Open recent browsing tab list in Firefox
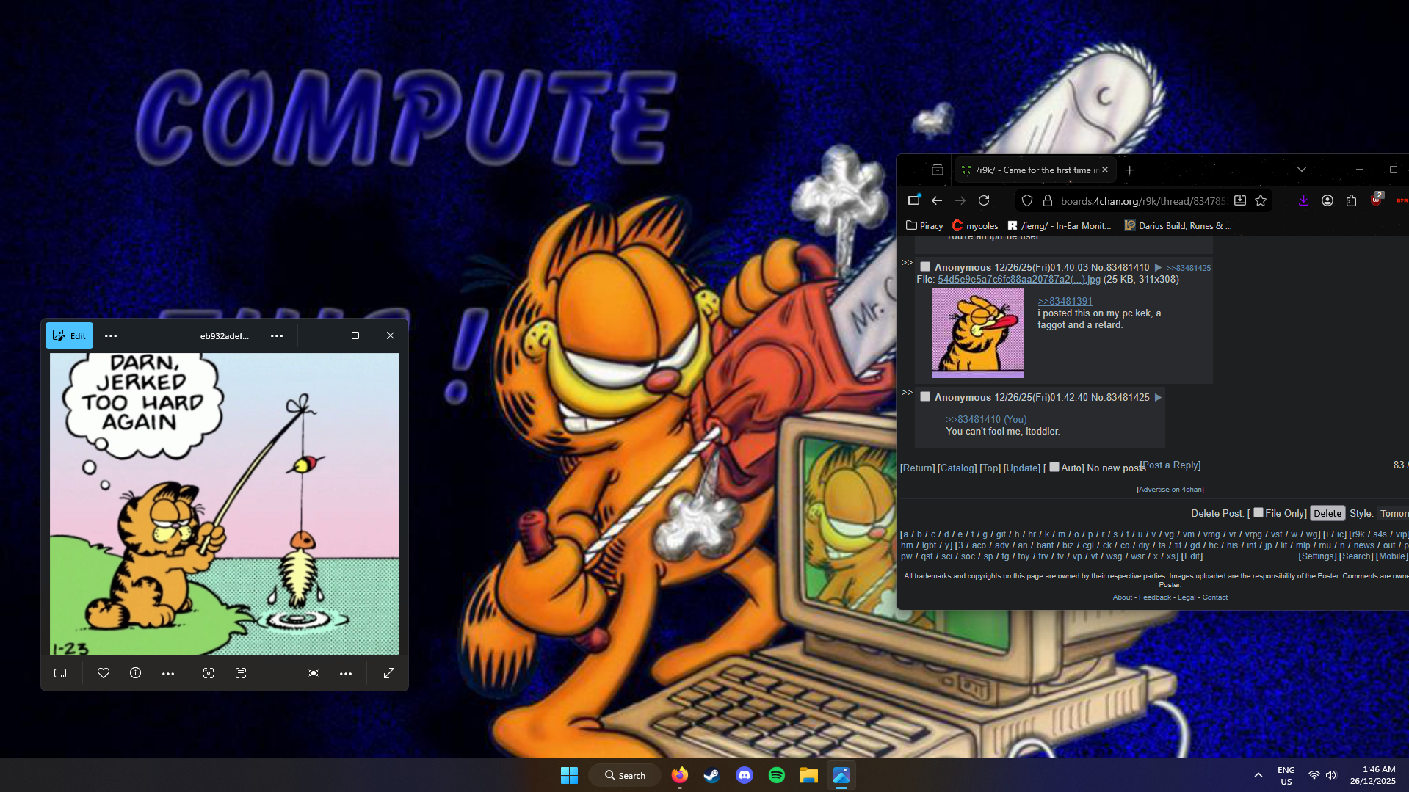Screen dimensions: 1409x792 coord(938,170)
